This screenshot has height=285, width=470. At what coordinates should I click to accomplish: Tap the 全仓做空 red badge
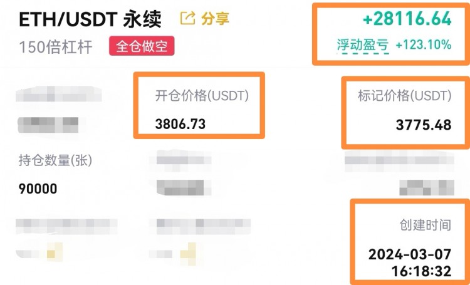[142, 46]
